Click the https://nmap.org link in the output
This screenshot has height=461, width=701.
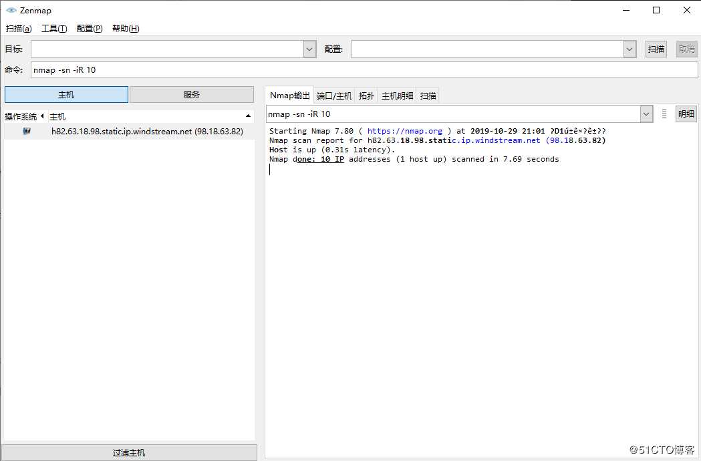pyautogui.click(x=404, y=131)
